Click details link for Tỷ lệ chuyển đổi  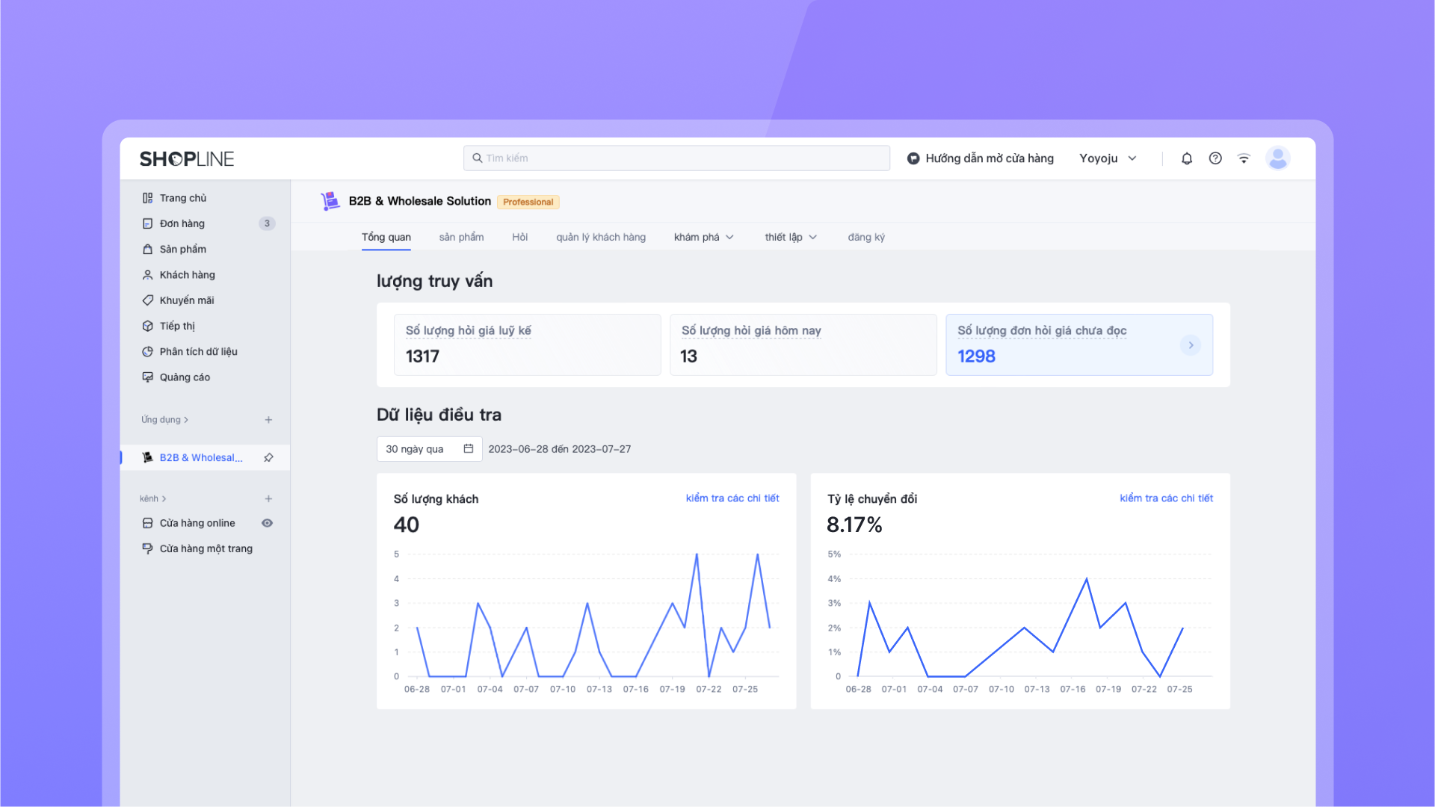click(x=1166, y=498)
